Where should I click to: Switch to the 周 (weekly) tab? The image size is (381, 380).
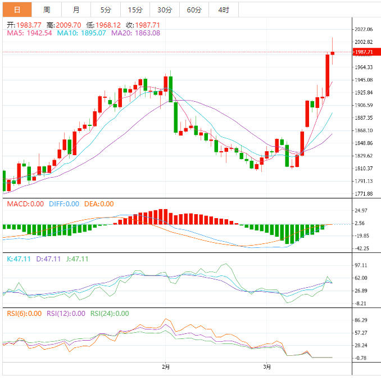(x=47, y=10)
